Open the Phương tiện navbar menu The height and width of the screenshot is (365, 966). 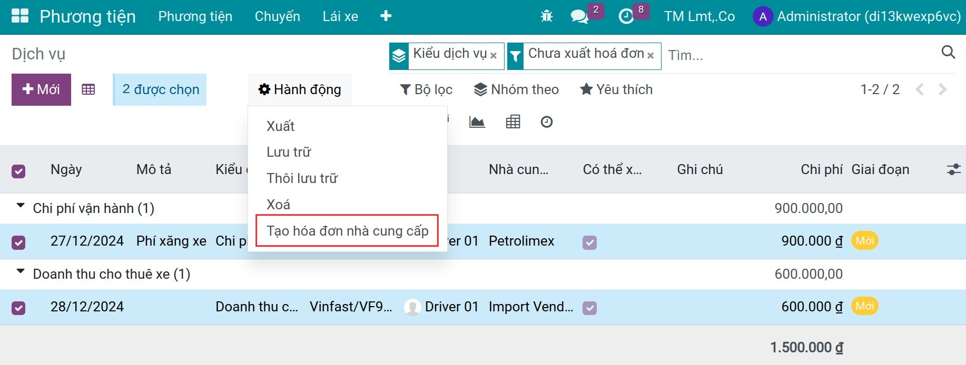[x=195, y=16]
